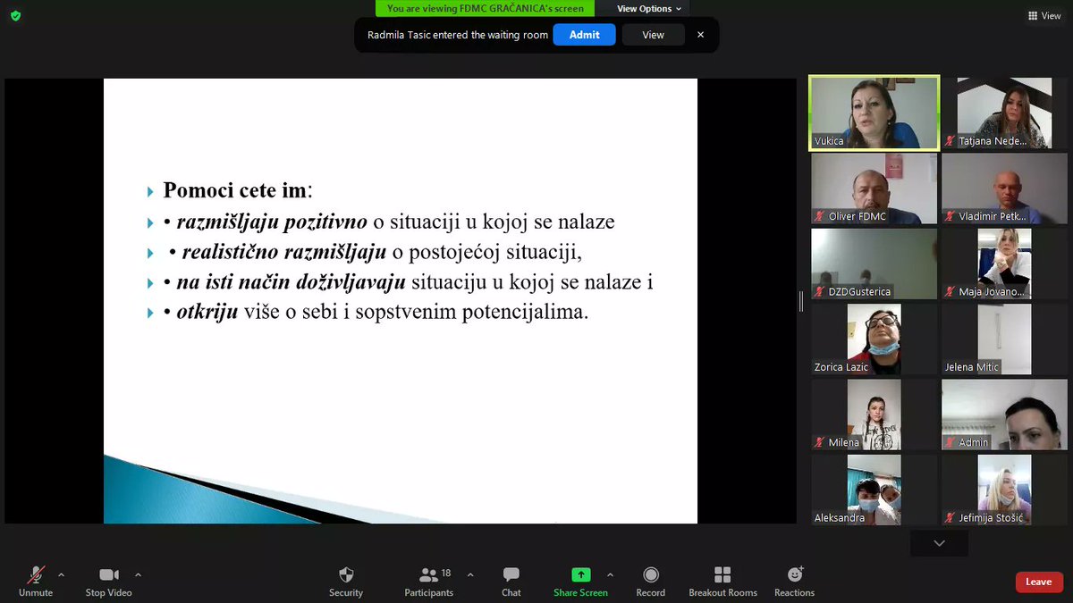
Task: Select Maja Jovano... video thumbnail
Action: pyautogui.click(x=1004, y=264)
